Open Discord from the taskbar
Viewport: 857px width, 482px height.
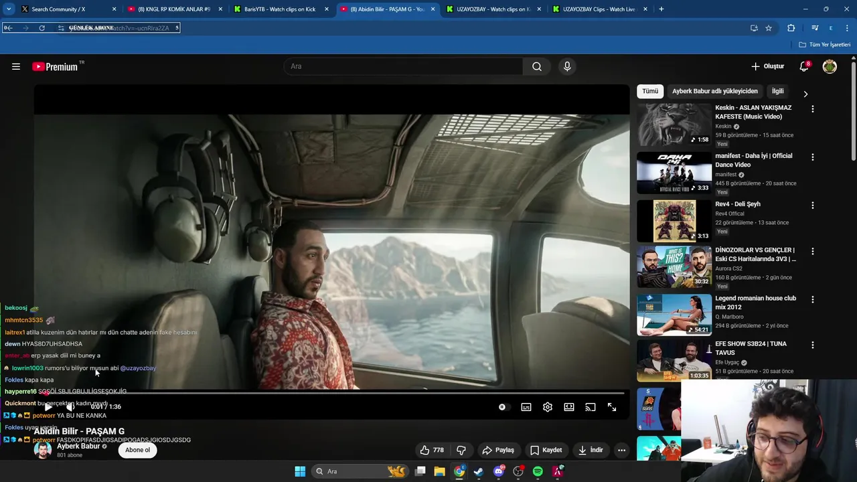click(498, 471)
